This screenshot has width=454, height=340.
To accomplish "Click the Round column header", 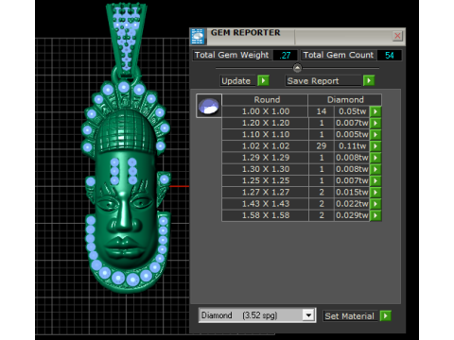I will (265, 100).
